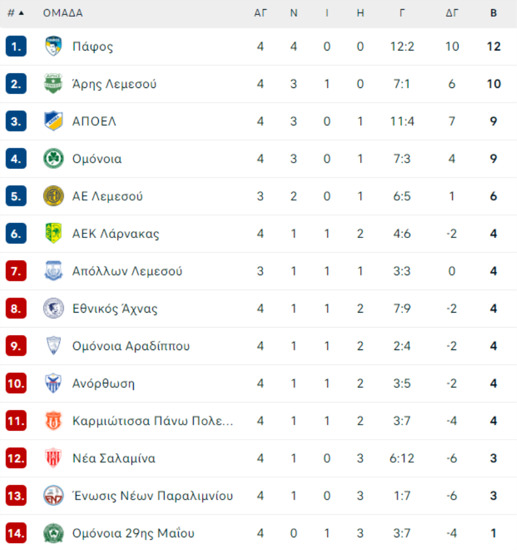Click the Άρης Λεμεσού green crest

click(53, 83)
